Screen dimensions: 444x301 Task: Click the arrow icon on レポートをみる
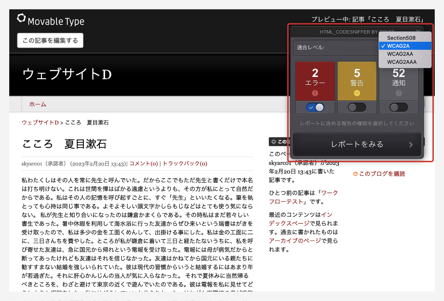click(411, 144)
